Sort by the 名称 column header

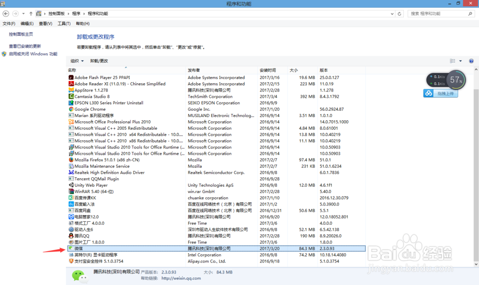(x=126, y=70)
